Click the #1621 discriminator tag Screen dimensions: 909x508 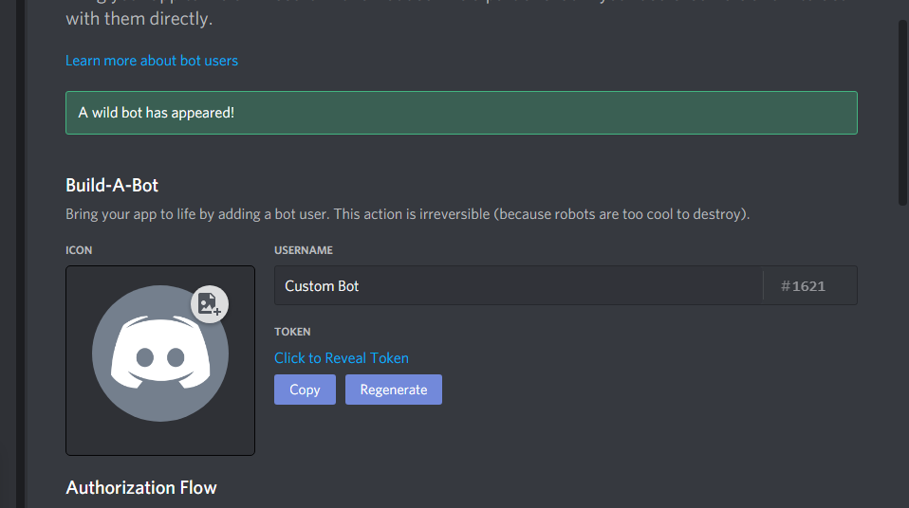[x=803, y=286]
